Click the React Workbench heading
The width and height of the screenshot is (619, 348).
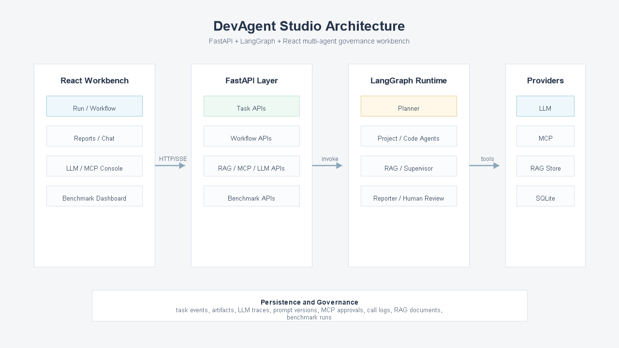click(x=94, y=81)
